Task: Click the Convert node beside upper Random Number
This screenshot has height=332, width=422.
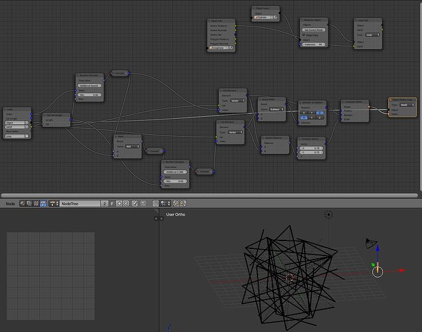Action: pos(119,73)
